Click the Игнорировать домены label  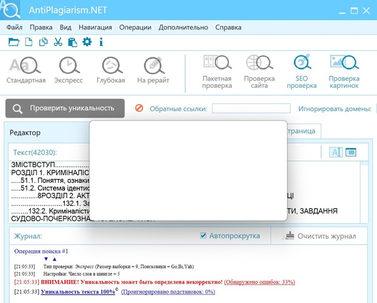coord(335,108)
